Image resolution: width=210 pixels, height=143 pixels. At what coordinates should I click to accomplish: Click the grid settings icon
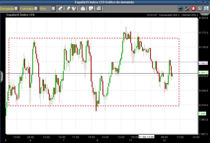click(x=99, y=8)
